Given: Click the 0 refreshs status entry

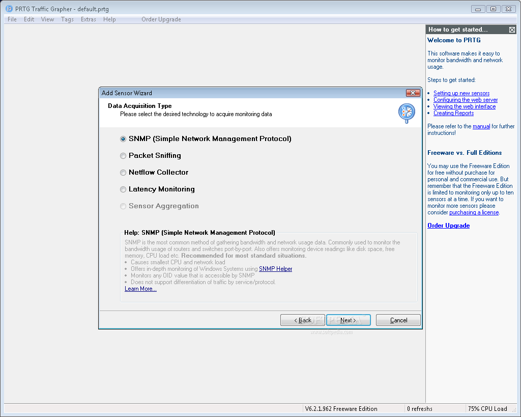Looking at the screenshot, I should [x=420, y=409].
